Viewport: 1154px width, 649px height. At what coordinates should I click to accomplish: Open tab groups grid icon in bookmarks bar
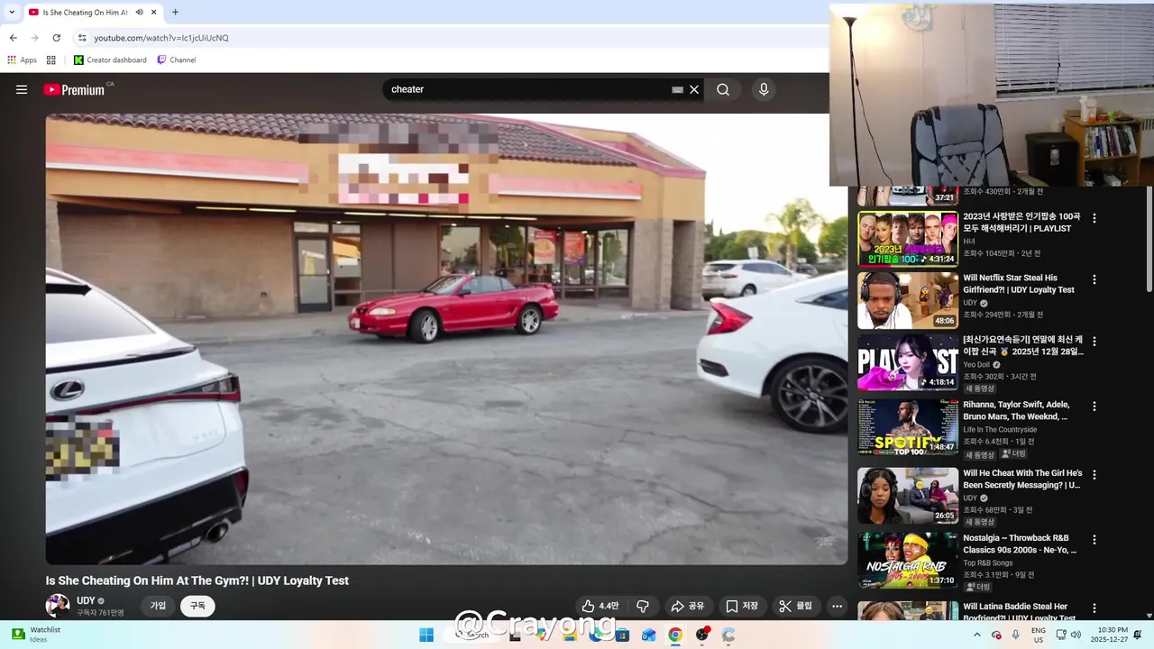coord(51,60)
